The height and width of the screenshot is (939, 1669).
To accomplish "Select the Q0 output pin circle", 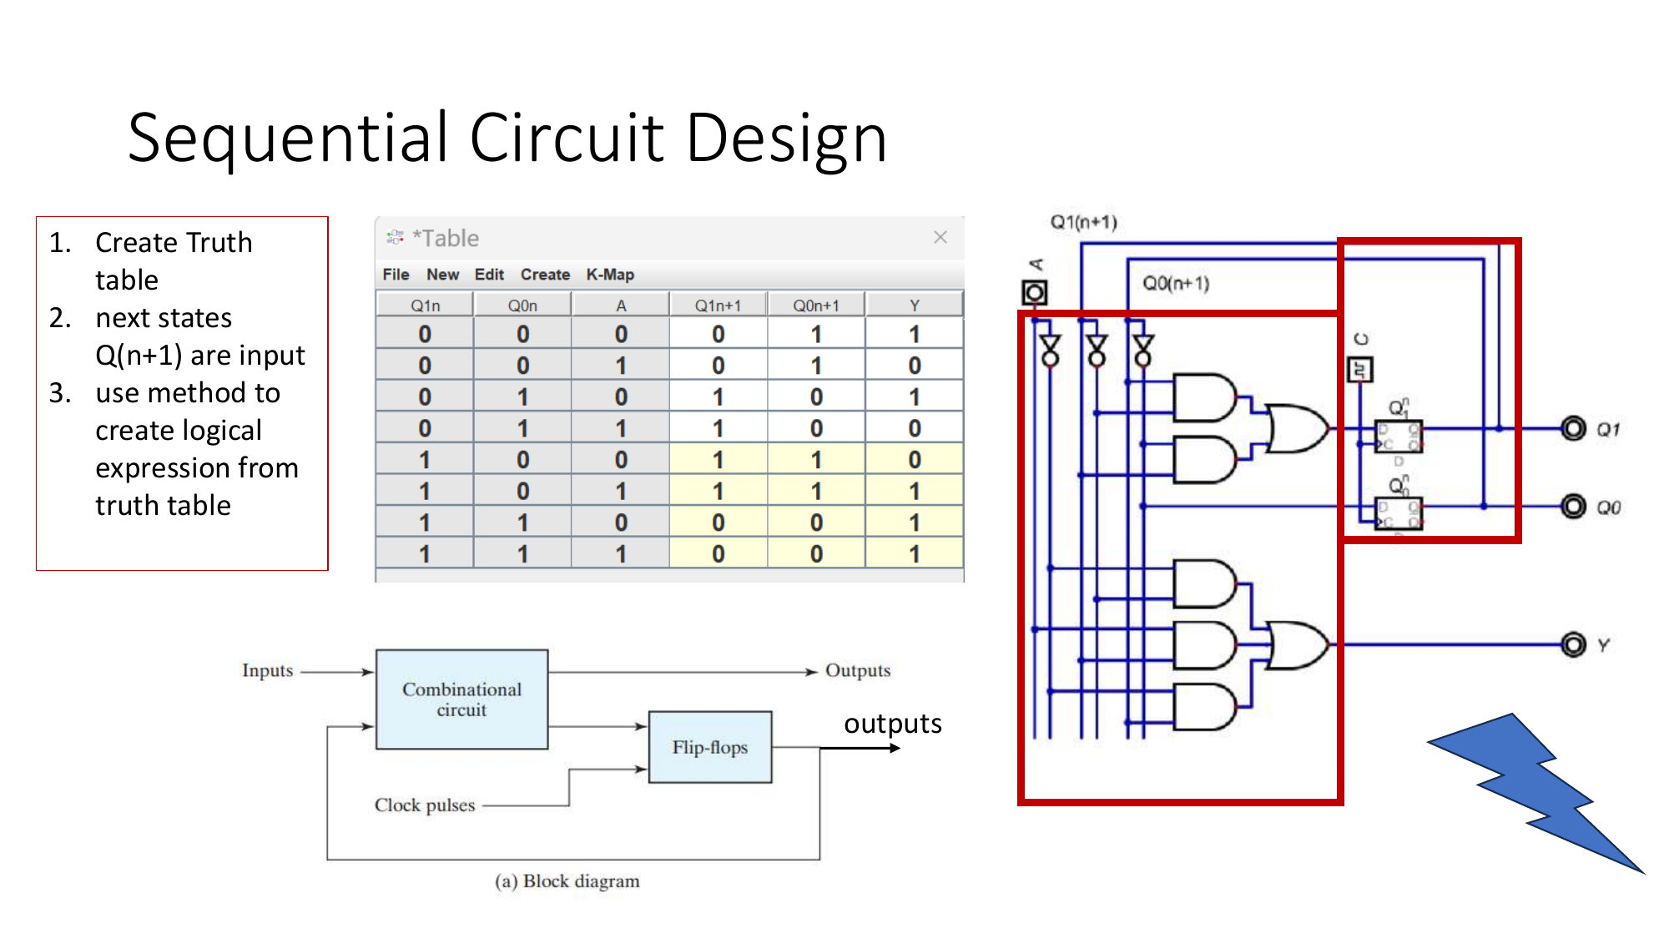I will pos(1573,507).
